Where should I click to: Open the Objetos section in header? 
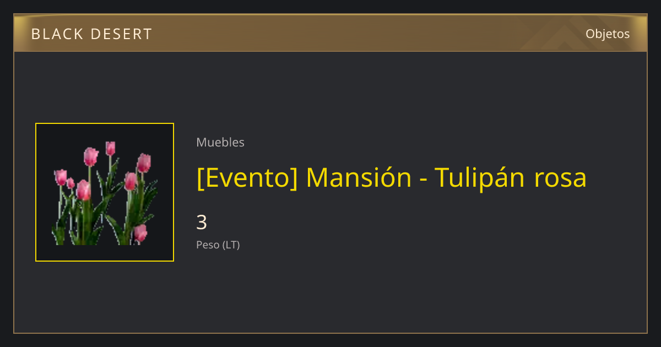coord(608,34)
